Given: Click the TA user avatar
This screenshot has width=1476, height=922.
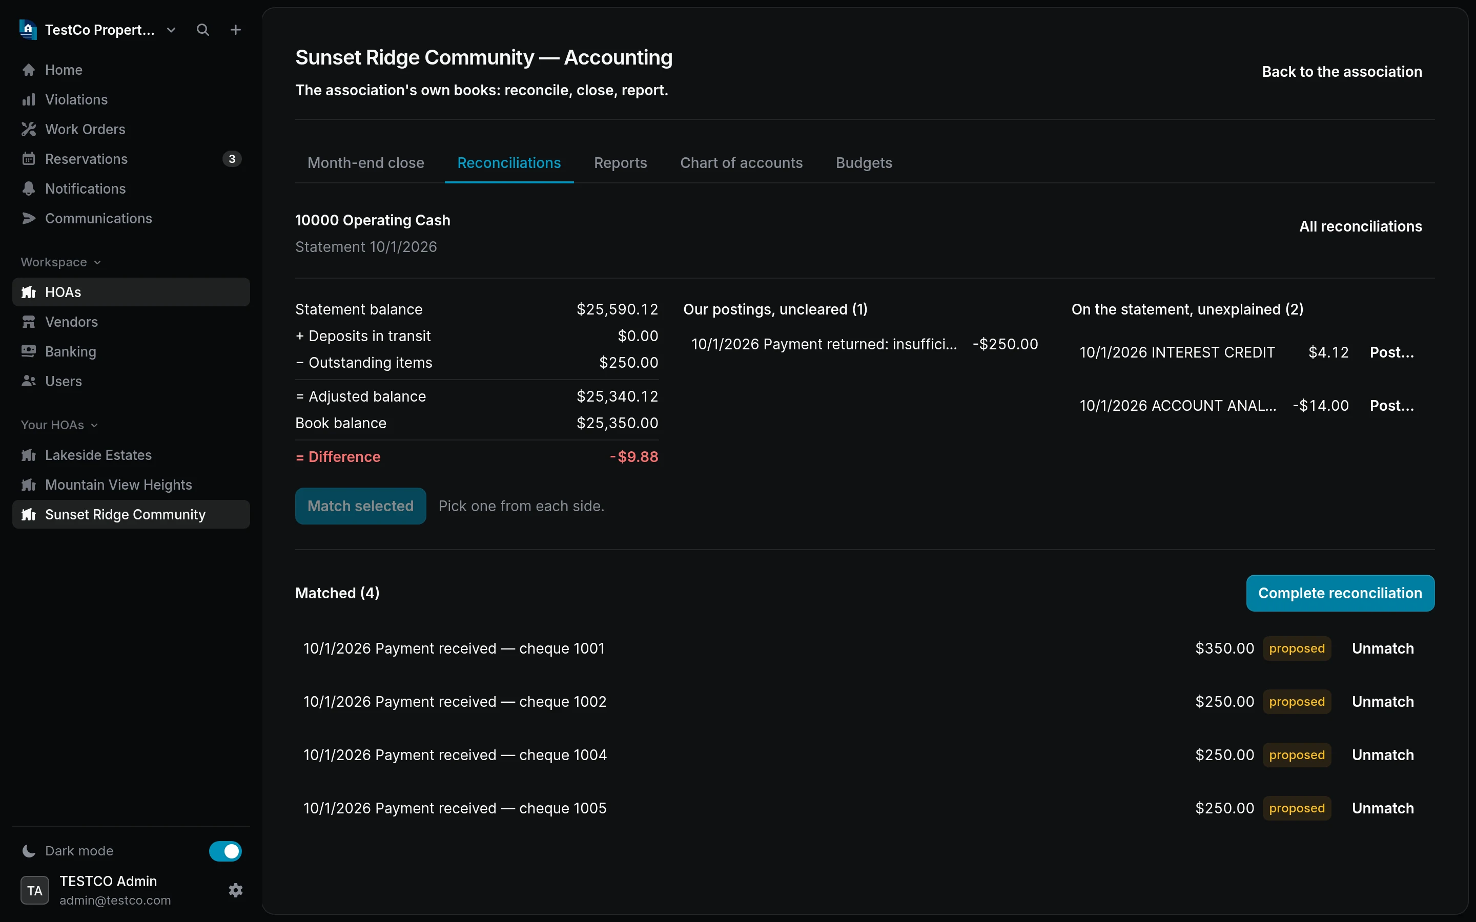Looking at the screenshot, I should (x=35, y=890).
